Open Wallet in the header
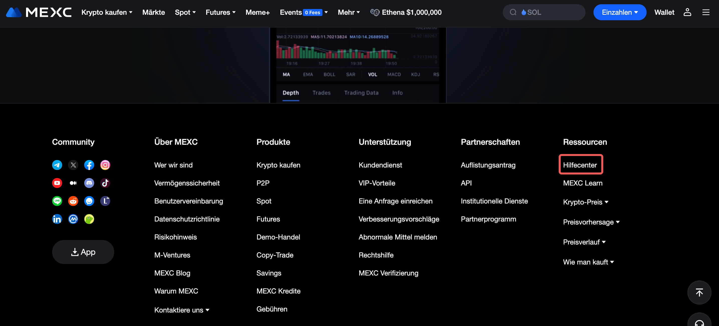 coord(664,12)
